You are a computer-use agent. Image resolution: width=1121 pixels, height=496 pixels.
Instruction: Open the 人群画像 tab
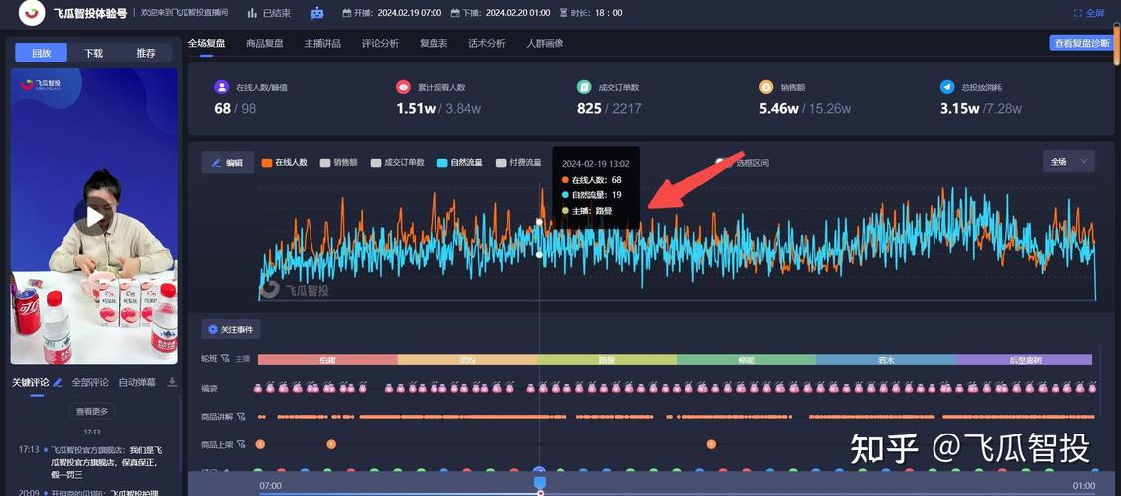tap(545, 43)
